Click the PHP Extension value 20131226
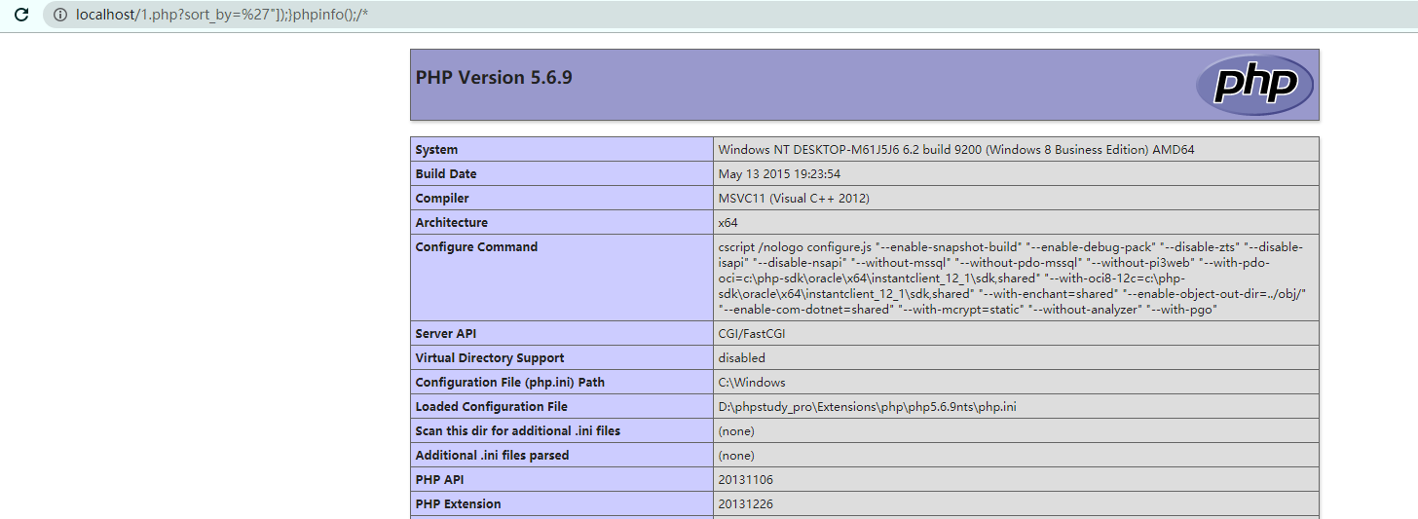The image size is (1418, 519). point(746,504)
